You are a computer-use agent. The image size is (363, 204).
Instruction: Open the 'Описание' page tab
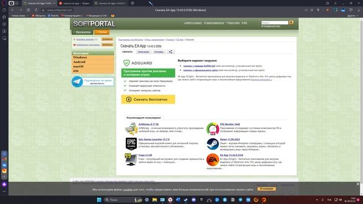click(x=143, y=52)
